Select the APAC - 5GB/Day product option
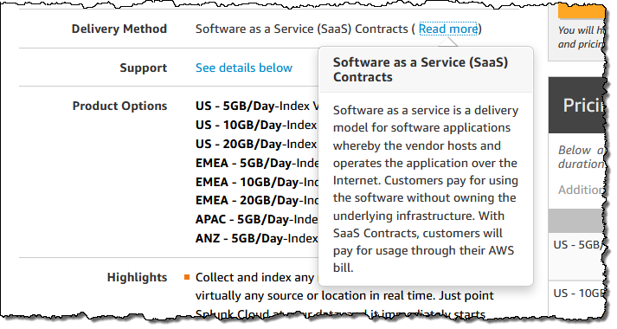617x329 pixels. pos(257,219)
